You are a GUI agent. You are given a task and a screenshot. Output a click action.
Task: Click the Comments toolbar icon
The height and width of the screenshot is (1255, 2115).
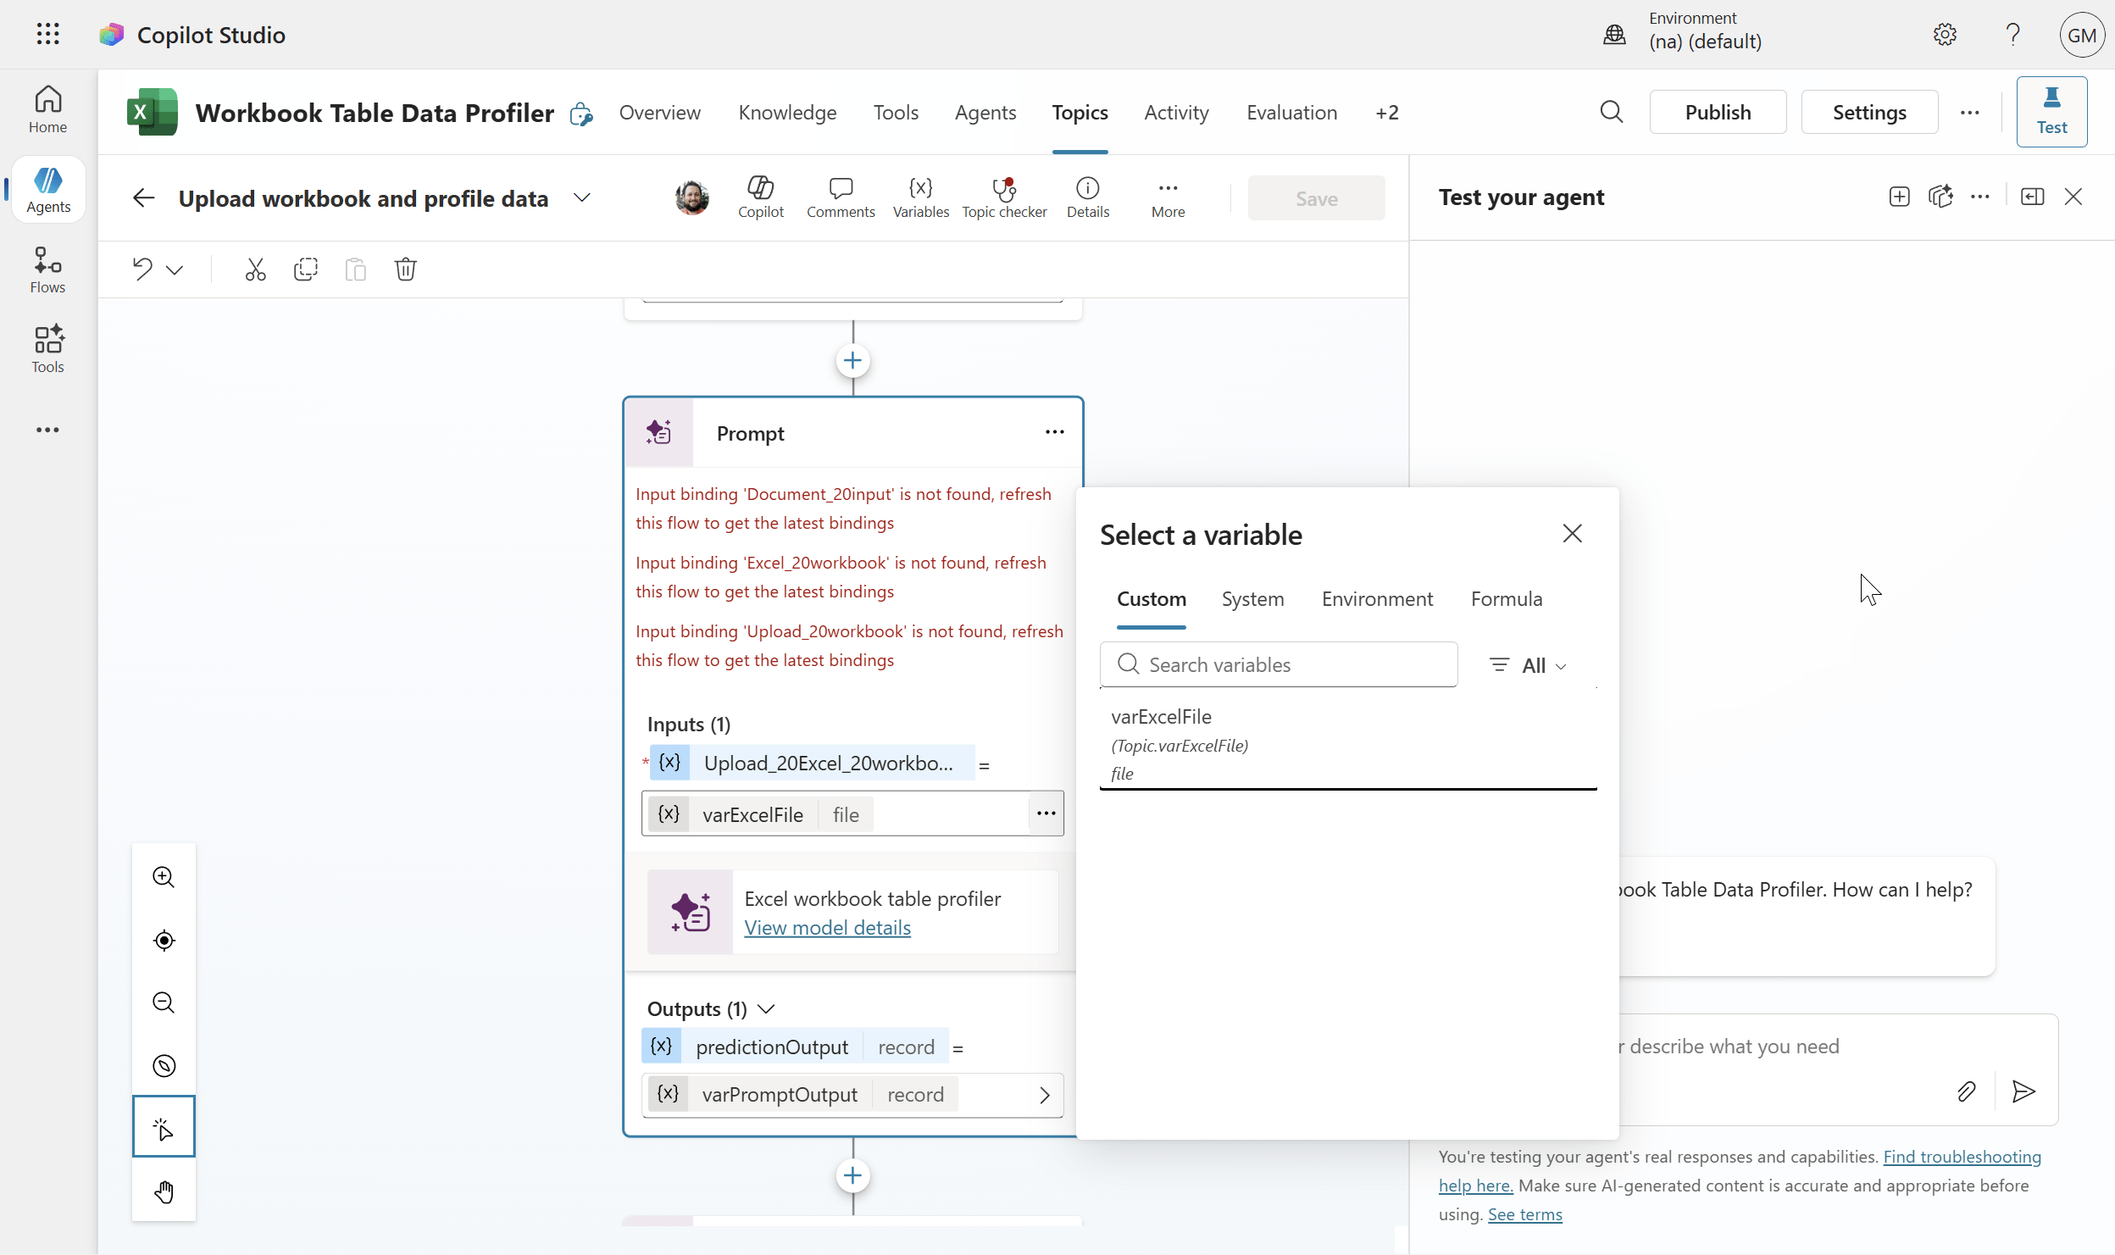[x=840, y=197]
